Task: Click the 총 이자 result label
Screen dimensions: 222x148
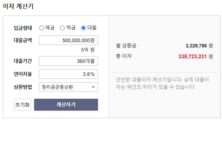Action: [x=123, y=56]
